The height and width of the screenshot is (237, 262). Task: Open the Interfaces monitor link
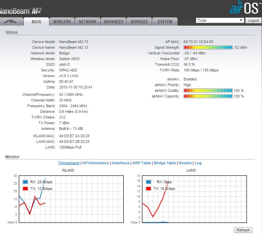pos(120,163)
